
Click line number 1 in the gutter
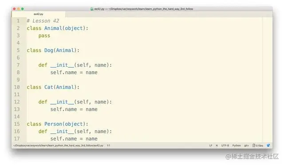coord(18,21)
